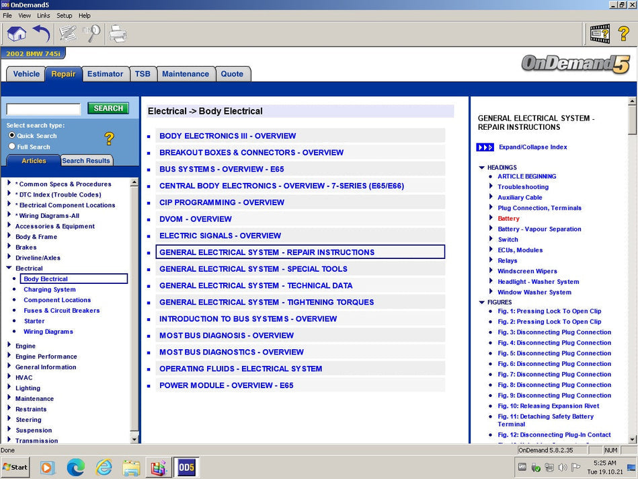This screenshot has width=638, height=479.
Task: Click the Home icon in the toolbar
Action: click(x=16, y=33)
